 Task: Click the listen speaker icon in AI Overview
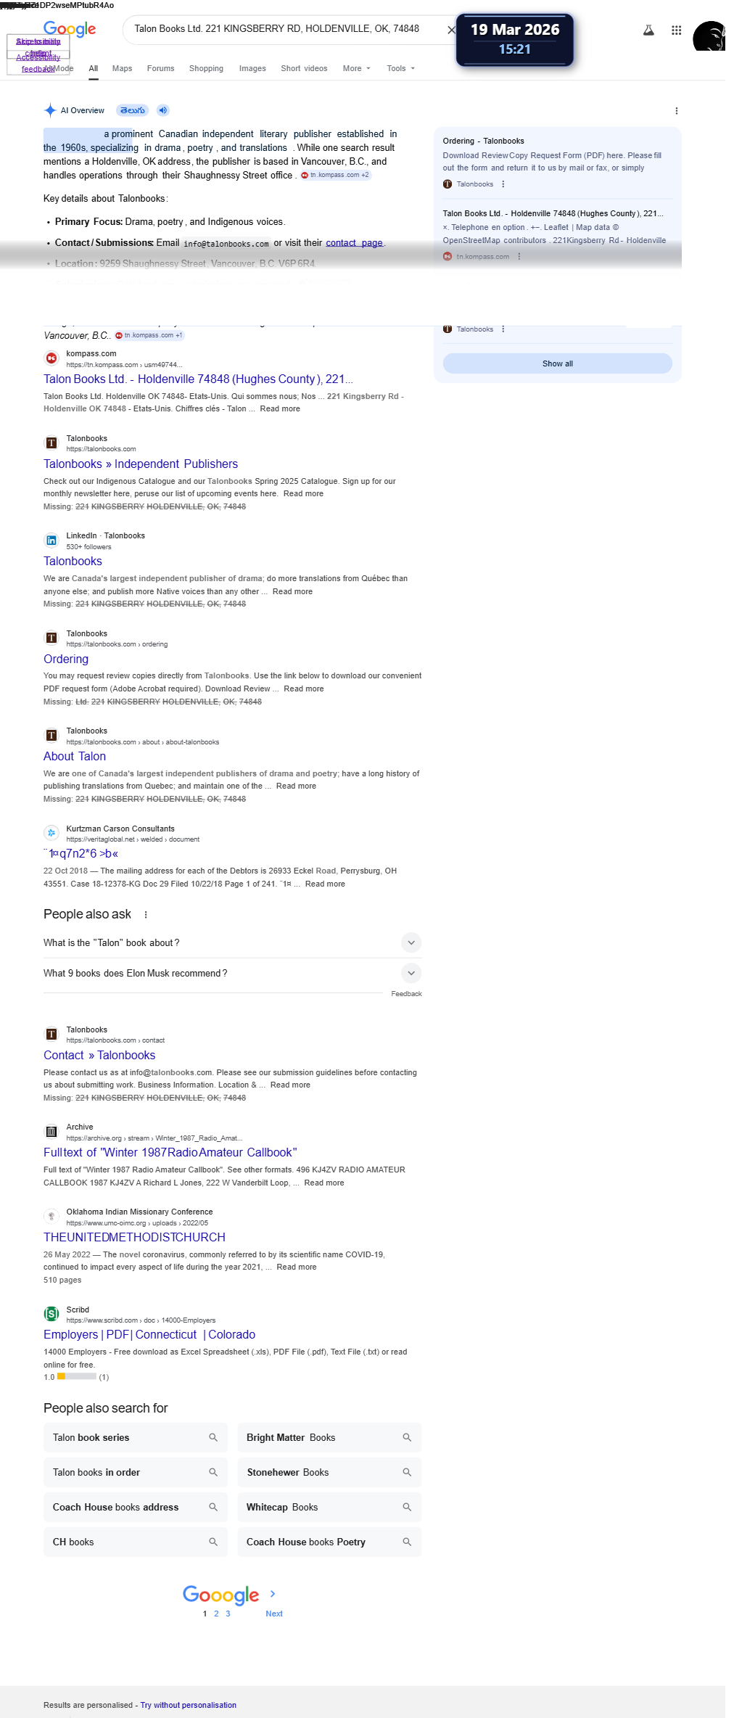tap(163, 110)
